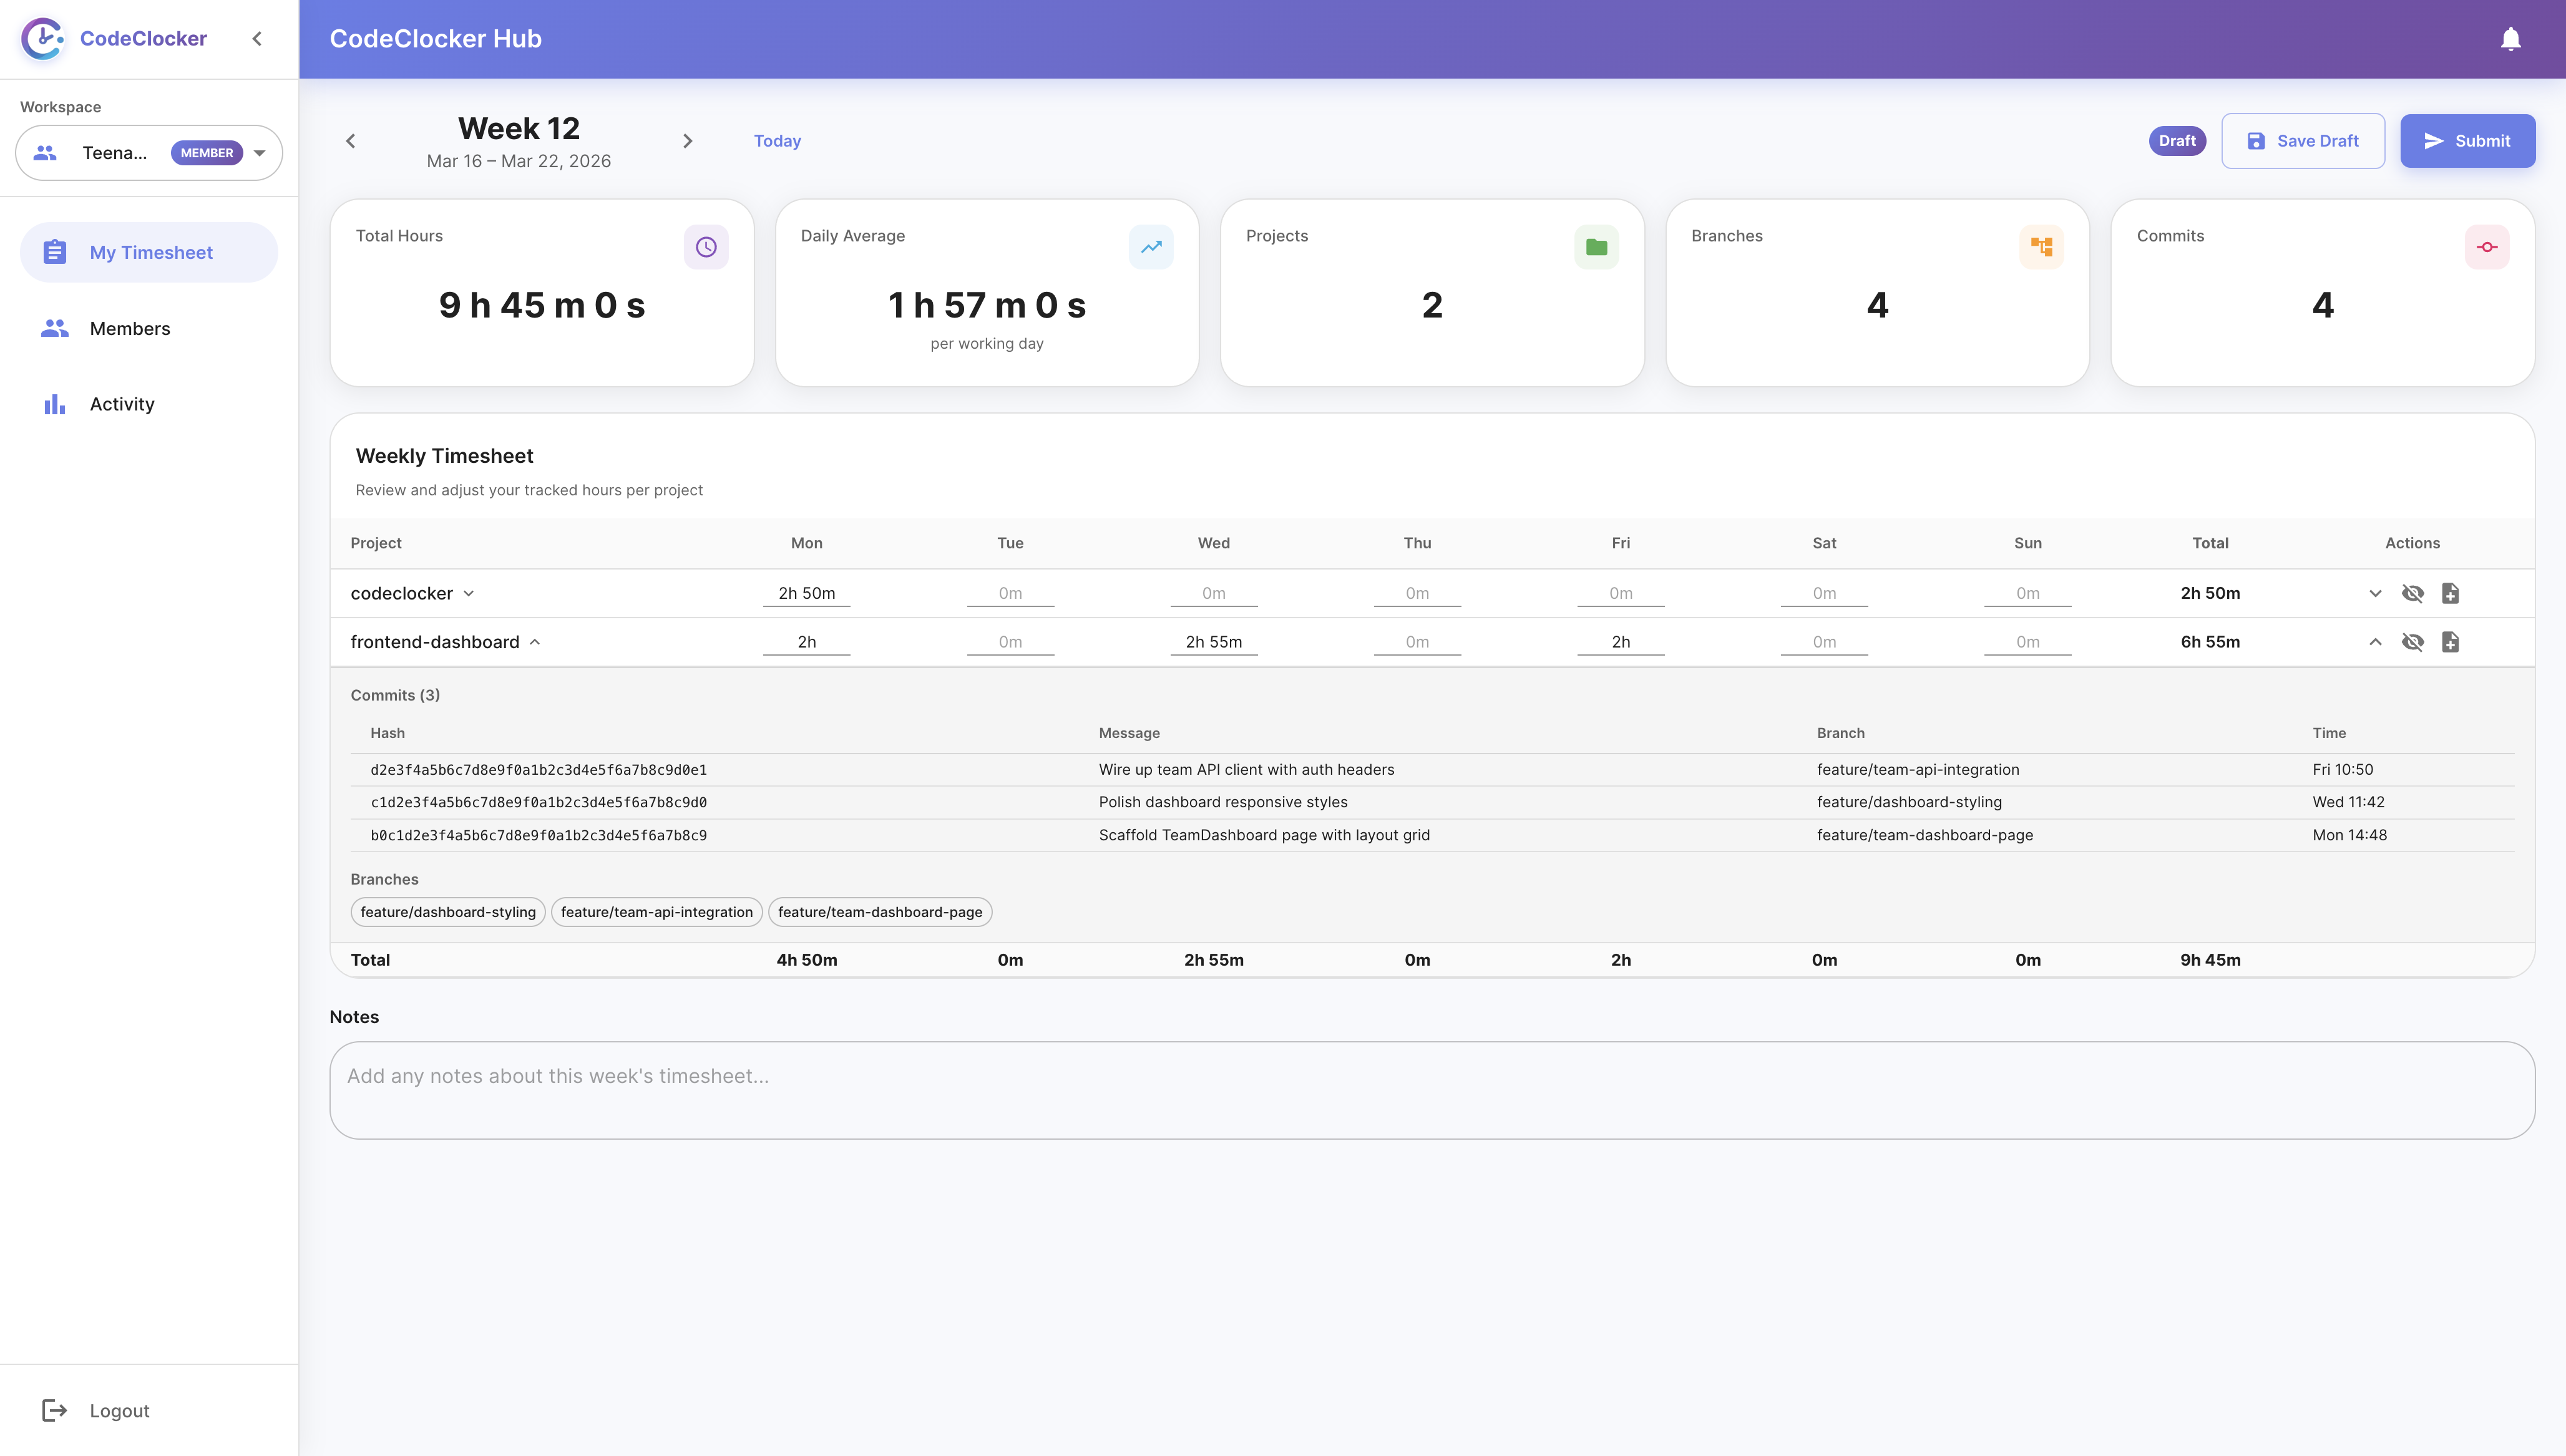Image resolution: width=2566 pixels, height=1456 pixels.
Task: Click the CodeClocker logo icon
Action: point(42,38)
